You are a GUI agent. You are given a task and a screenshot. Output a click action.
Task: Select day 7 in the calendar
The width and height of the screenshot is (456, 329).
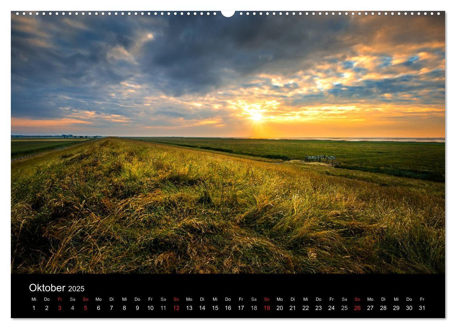point(111,308)
